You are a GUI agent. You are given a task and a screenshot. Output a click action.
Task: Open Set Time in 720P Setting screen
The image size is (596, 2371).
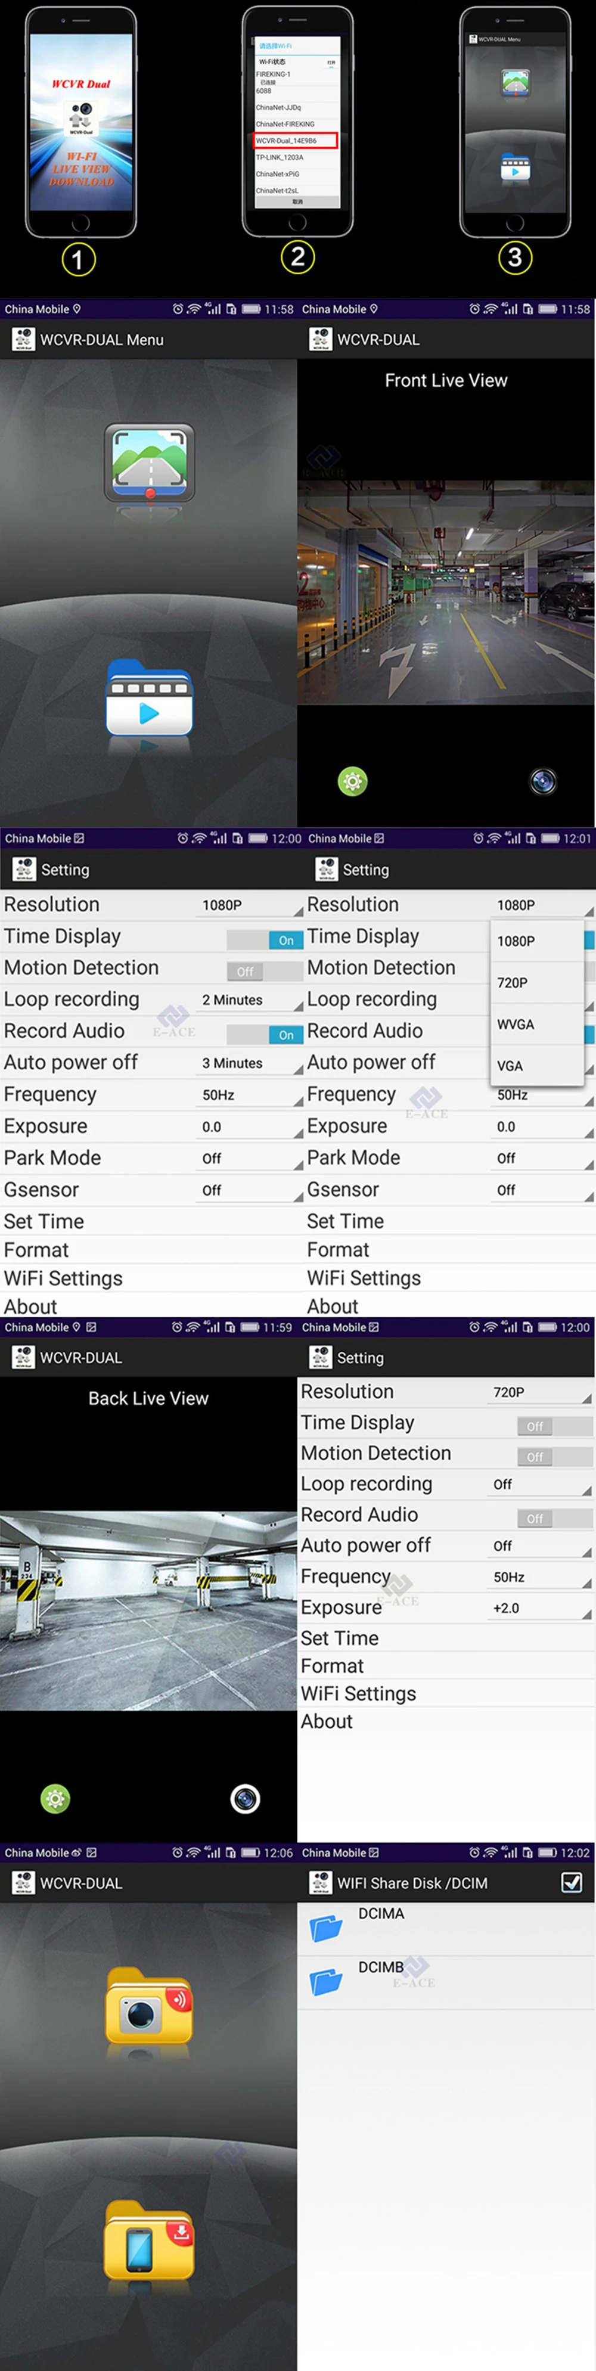click(x=445, y=1638)
